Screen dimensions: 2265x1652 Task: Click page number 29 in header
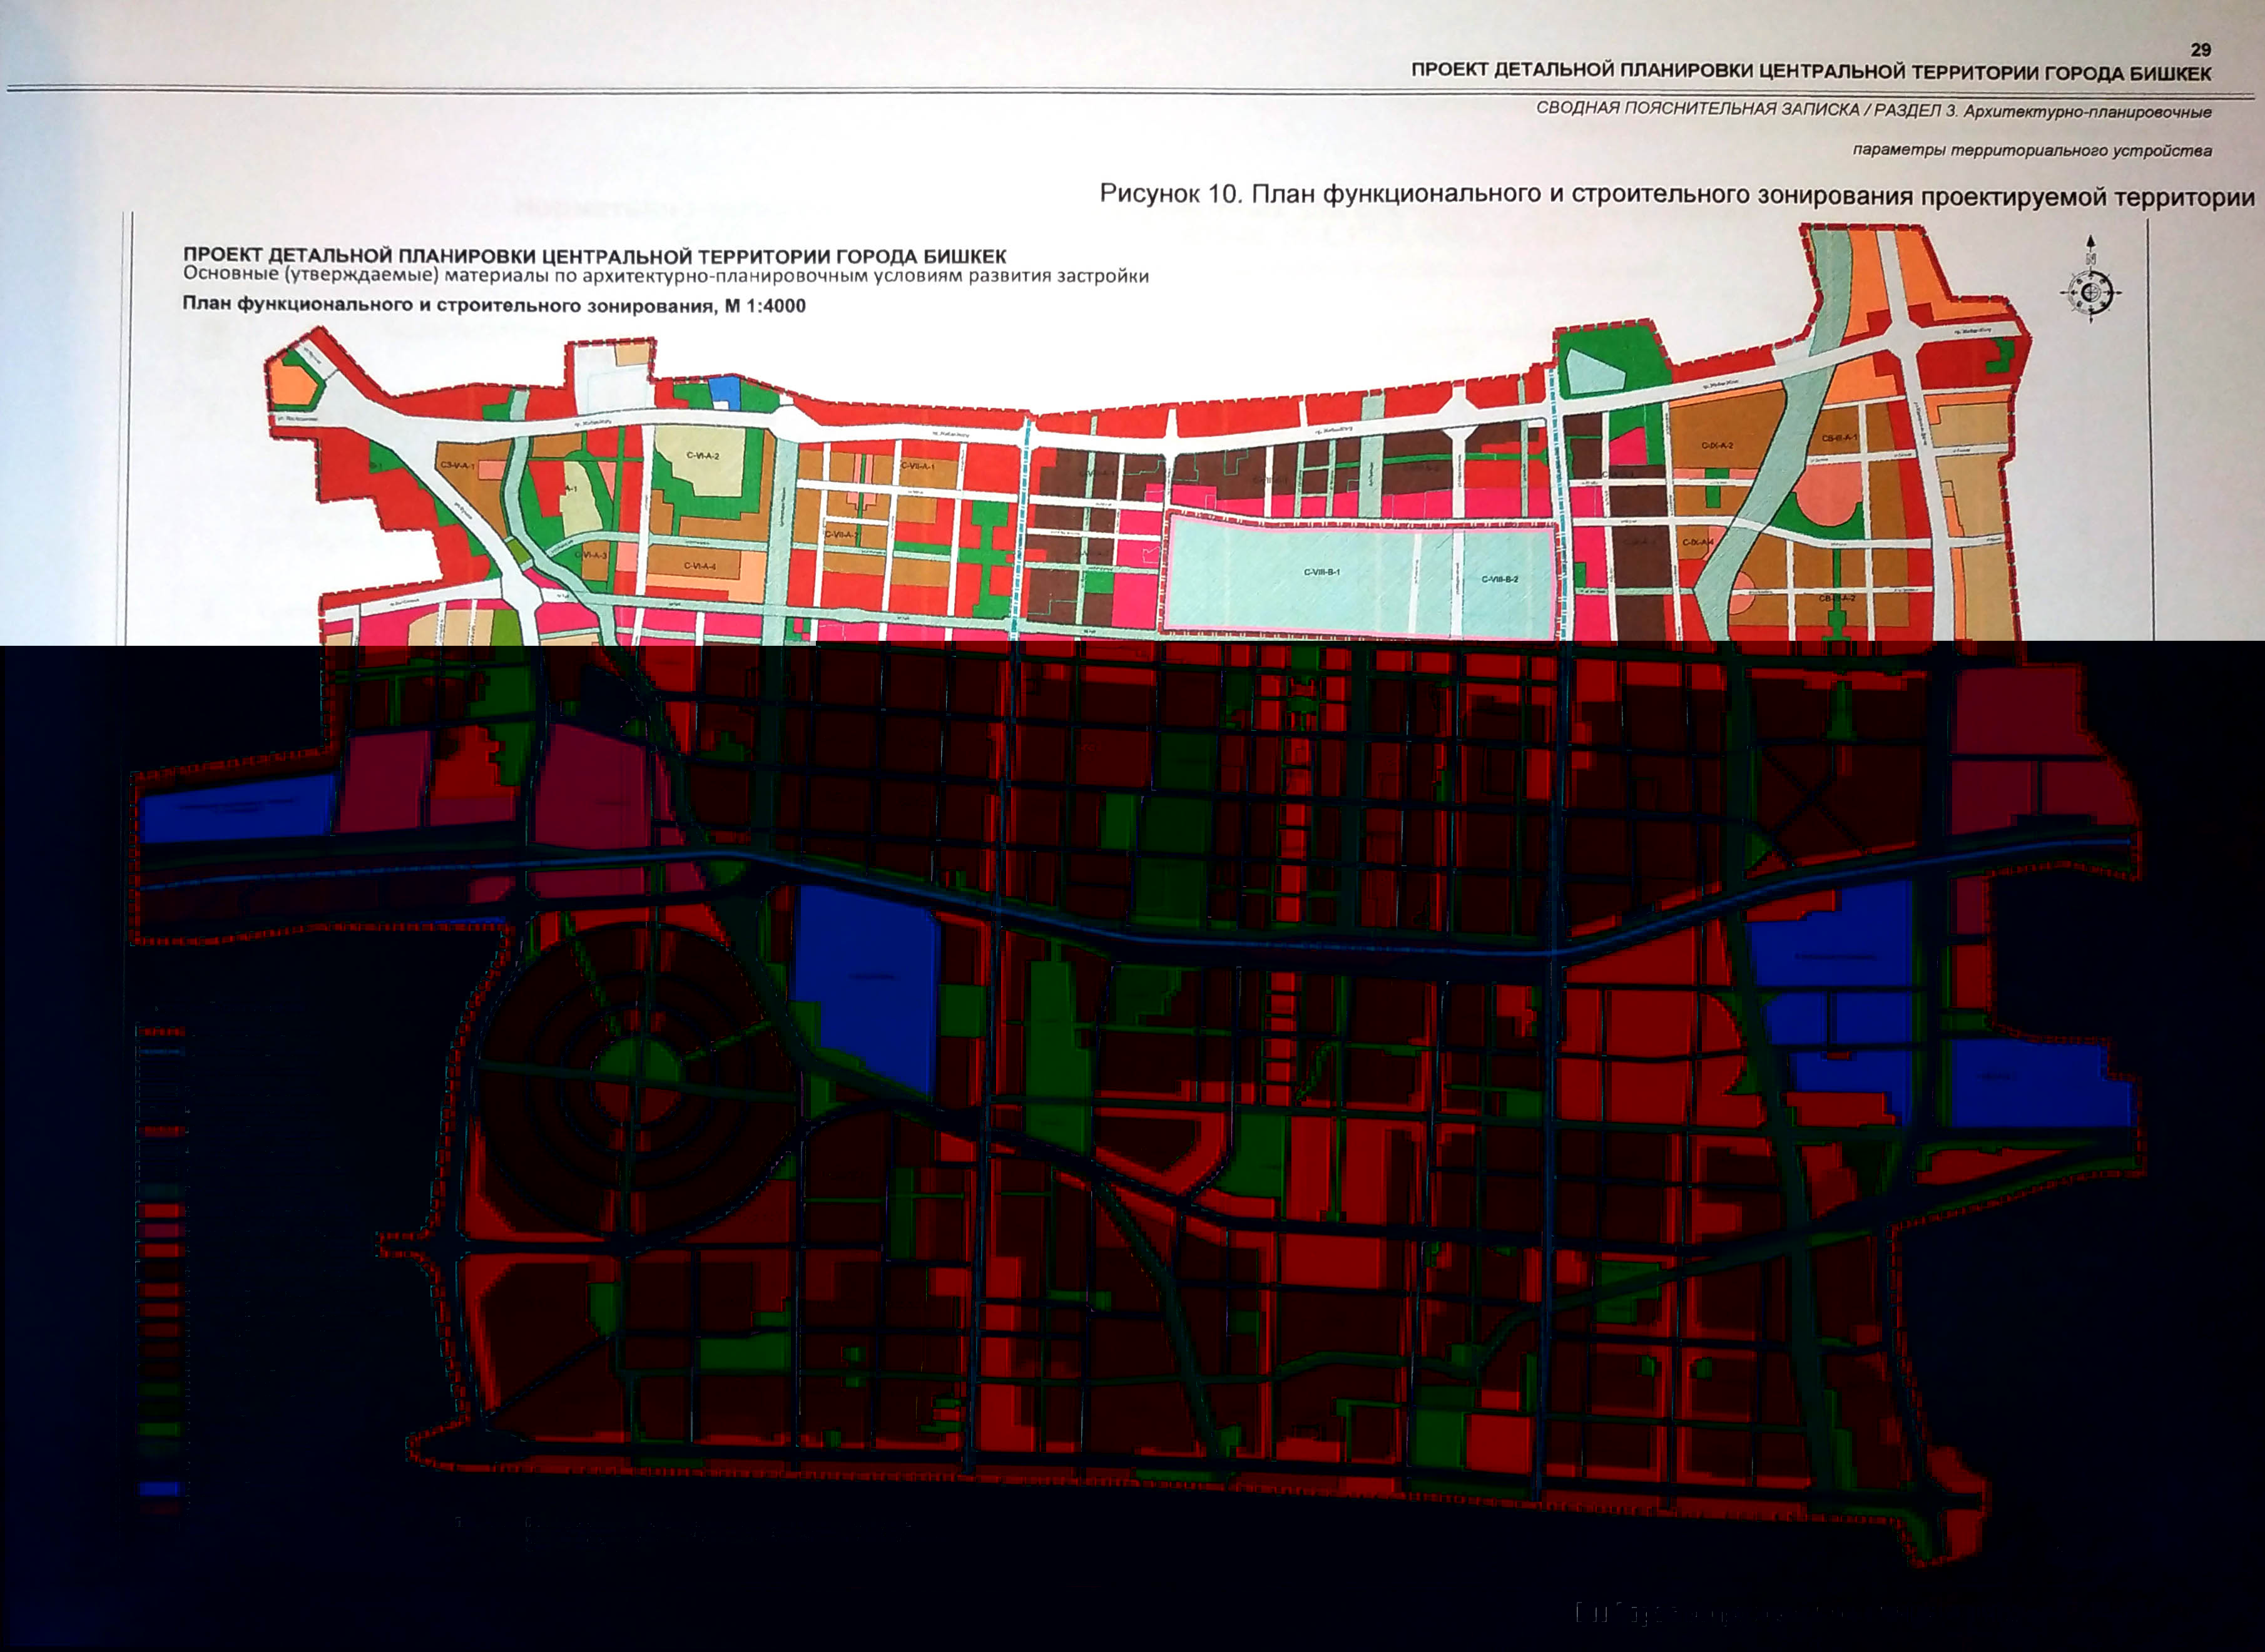[x=2200, y=50]
